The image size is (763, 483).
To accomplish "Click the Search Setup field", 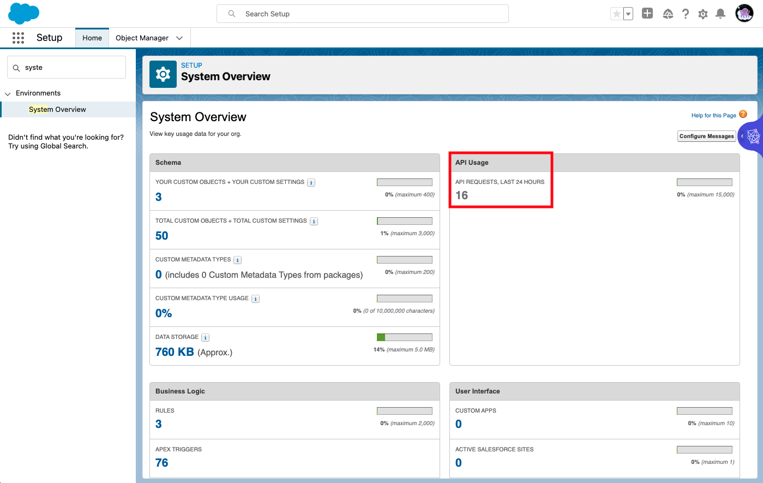I will click(363, 14).
